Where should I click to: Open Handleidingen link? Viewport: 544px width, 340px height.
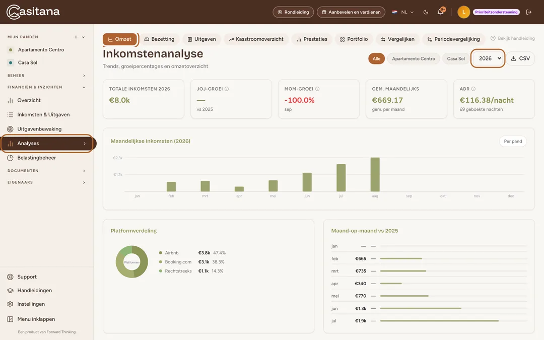click(34, 291)
